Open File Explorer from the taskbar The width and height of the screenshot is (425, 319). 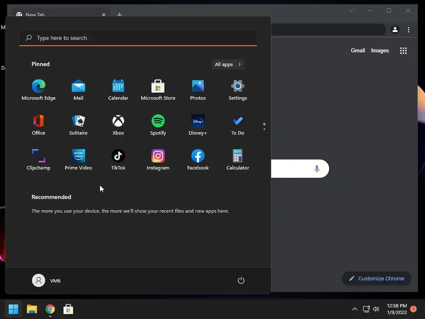(x=32, y=309)
